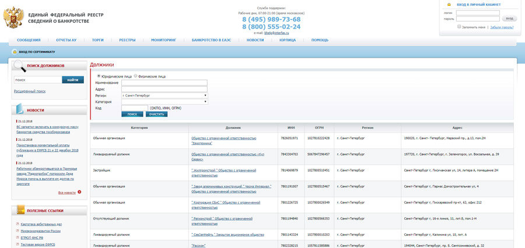
Task: Open debtor link Корпорация СБиС
Action: tap(225, 204)
